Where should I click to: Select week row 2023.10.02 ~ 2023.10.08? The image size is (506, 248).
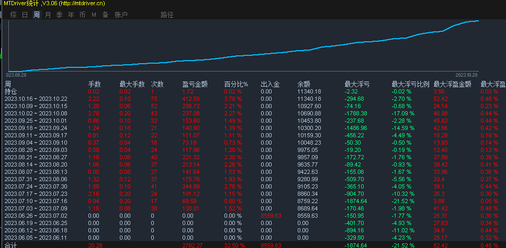click(x=36, y=113)
